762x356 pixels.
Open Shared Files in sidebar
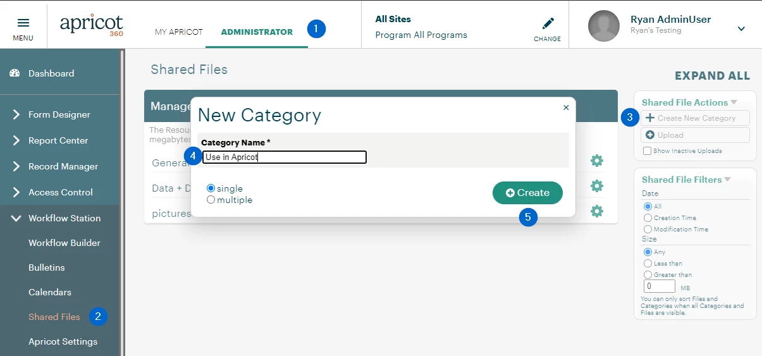54,317
